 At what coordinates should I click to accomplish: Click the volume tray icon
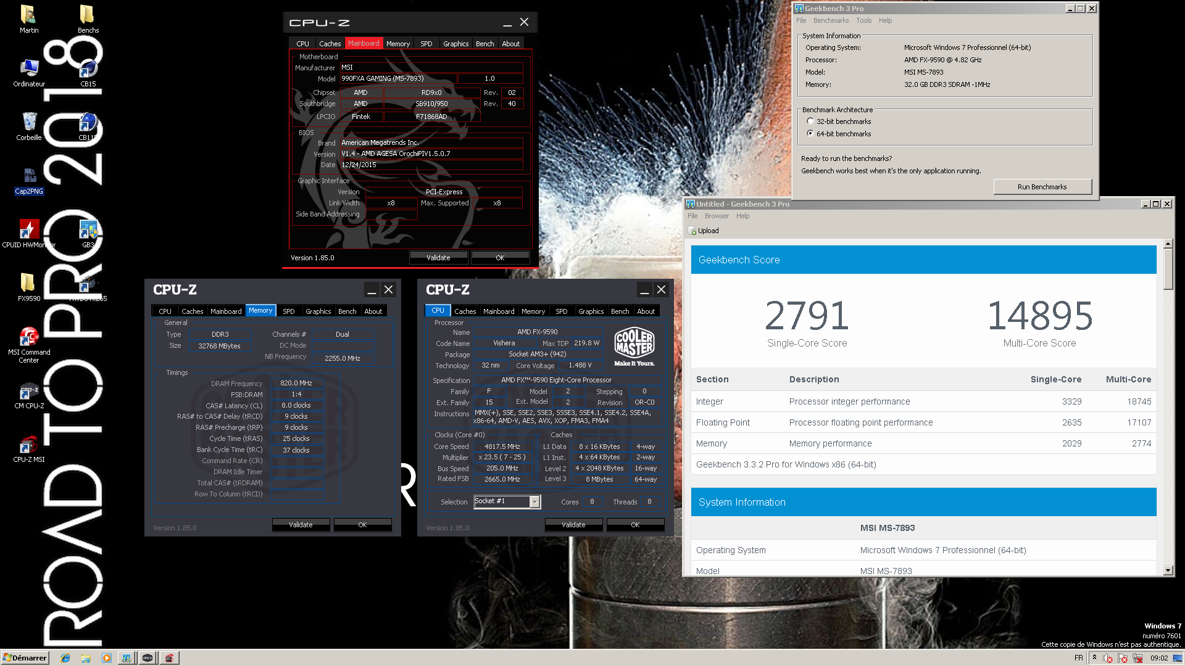click(1108, 658)
